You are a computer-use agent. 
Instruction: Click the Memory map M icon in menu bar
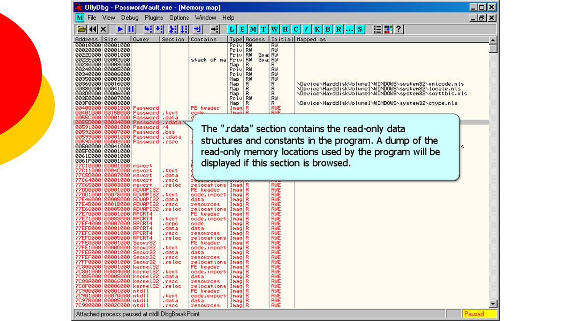(x=79, y=18)
